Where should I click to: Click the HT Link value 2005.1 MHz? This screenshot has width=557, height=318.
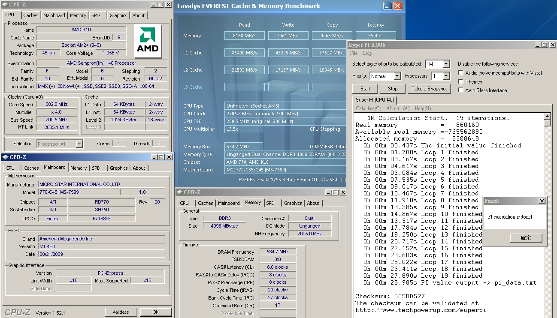[57, 127]
